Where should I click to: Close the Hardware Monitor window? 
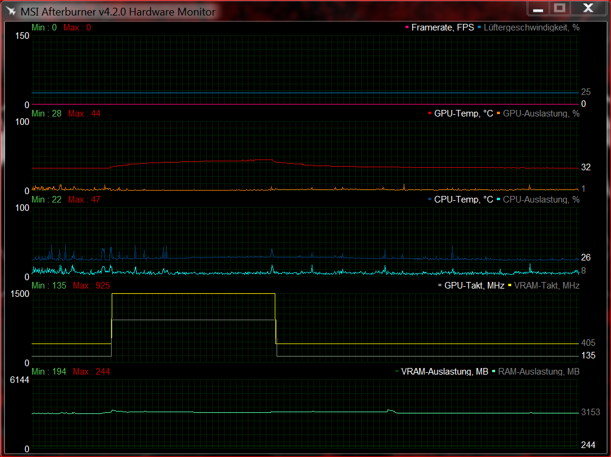tap(588, 8)
